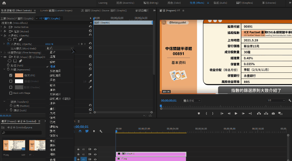This screenshot has width=292, height=161.
Task: Step forward one frame
Action: 243,113
